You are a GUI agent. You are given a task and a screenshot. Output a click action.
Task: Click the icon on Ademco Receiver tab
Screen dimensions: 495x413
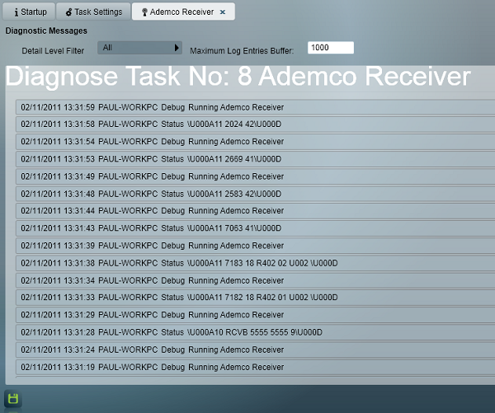pyautogui.click(x=144, y=12)
